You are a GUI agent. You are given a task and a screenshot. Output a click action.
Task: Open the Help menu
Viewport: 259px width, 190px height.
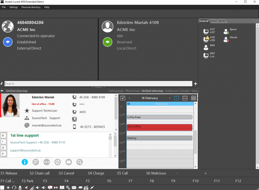[47, 7]
